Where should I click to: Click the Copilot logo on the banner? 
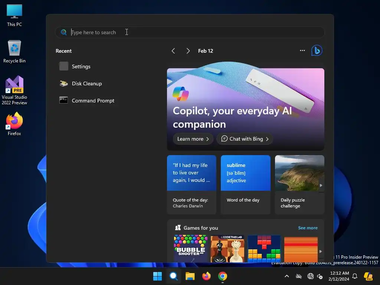coord(181,94)
